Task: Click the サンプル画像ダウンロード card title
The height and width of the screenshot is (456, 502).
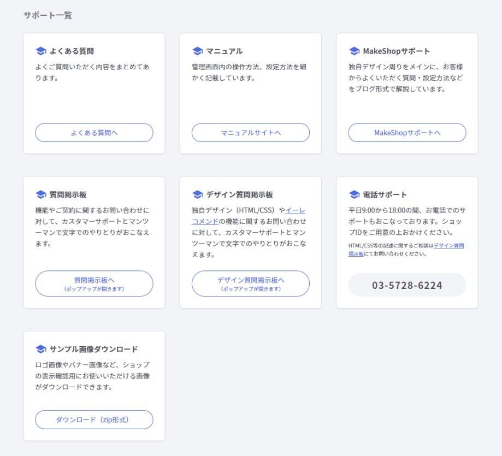Action: coord(93,349)
